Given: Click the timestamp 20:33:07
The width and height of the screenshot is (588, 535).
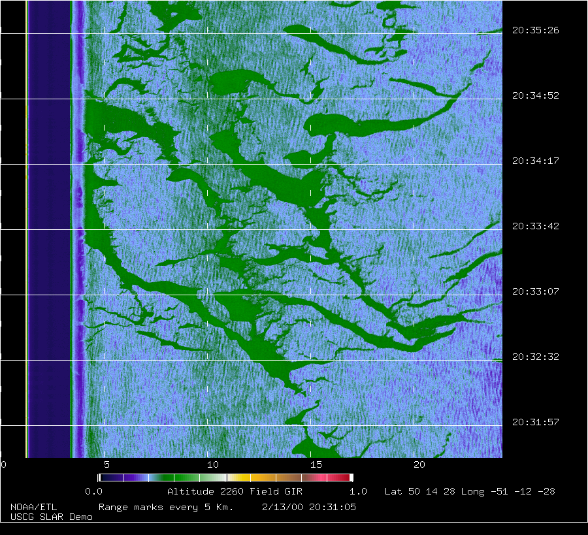Looking at the screenshot, I should coord(535,291).
